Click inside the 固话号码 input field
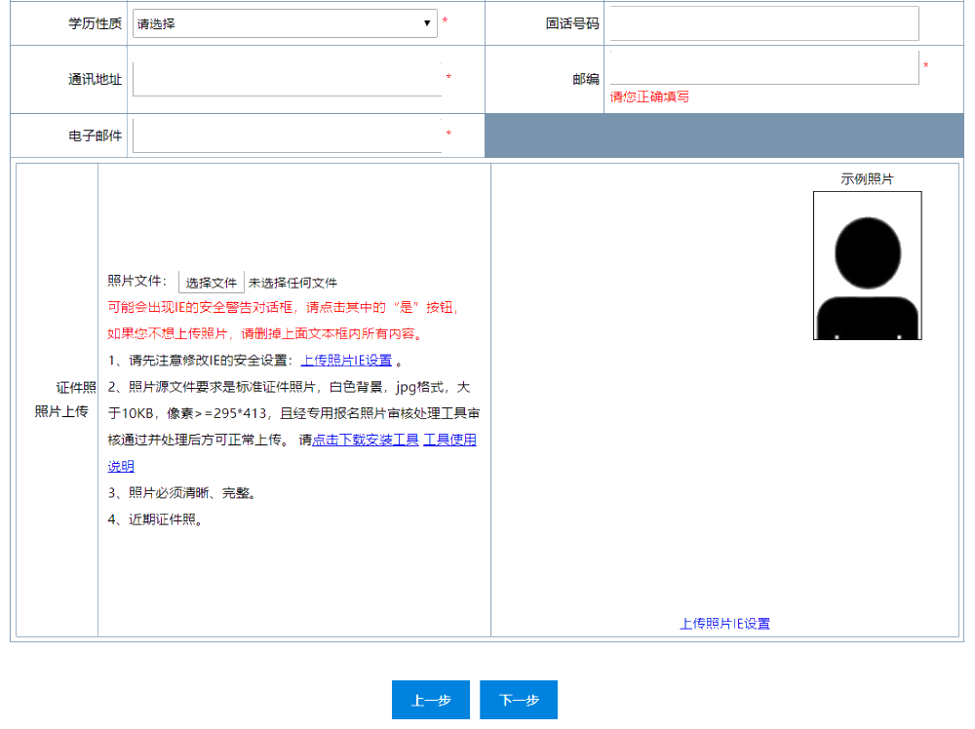The image size is (975, 729). coord(762,23)
